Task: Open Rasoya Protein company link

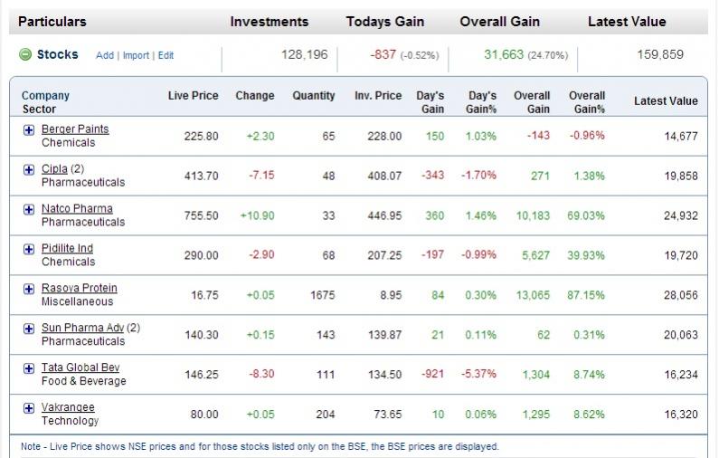Action: coord(80,288)
